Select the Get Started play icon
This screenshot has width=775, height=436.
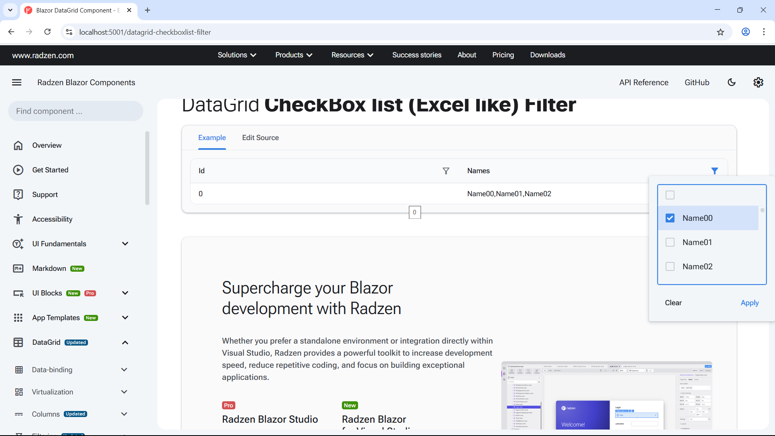[x=18, y=170]
